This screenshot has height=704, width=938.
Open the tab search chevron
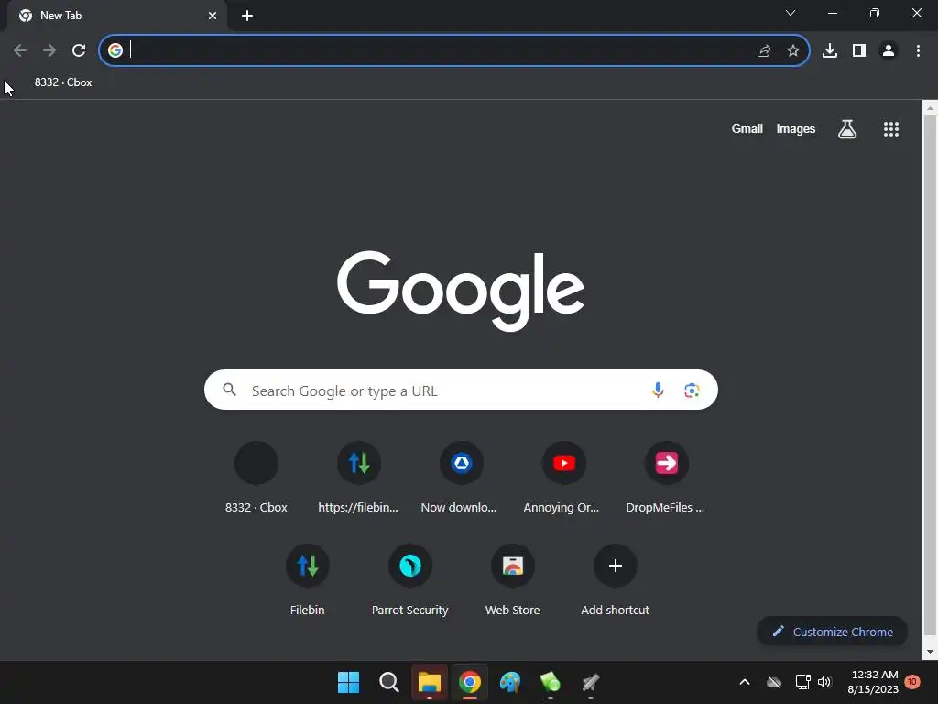791,13
